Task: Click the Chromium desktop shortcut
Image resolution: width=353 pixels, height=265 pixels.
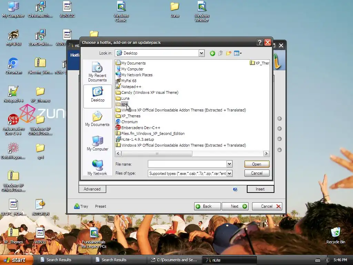Action: point(13,66)
